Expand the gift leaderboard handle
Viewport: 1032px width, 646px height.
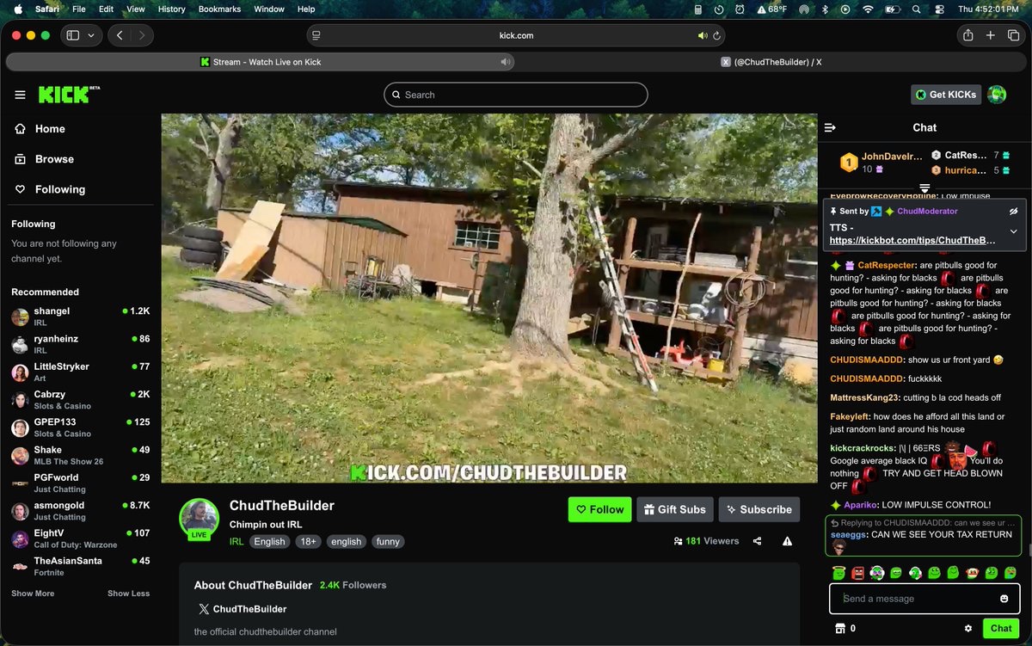(x=924, y=188)
